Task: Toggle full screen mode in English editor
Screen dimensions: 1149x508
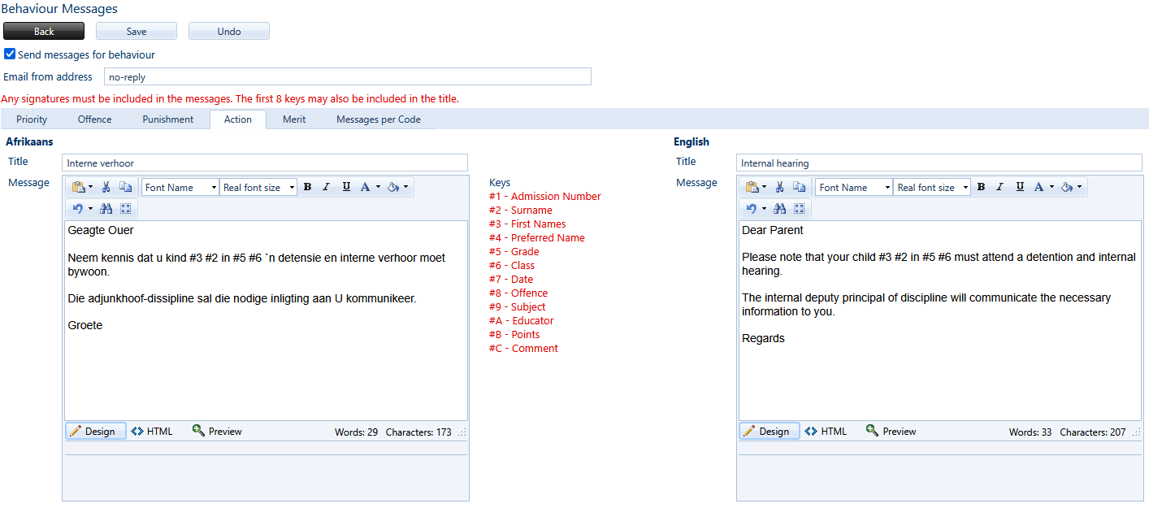Action: 800,209
